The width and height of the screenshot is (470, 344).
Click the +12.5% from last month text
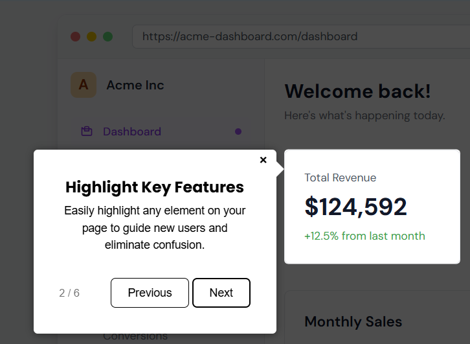click(x=364, y=236)
